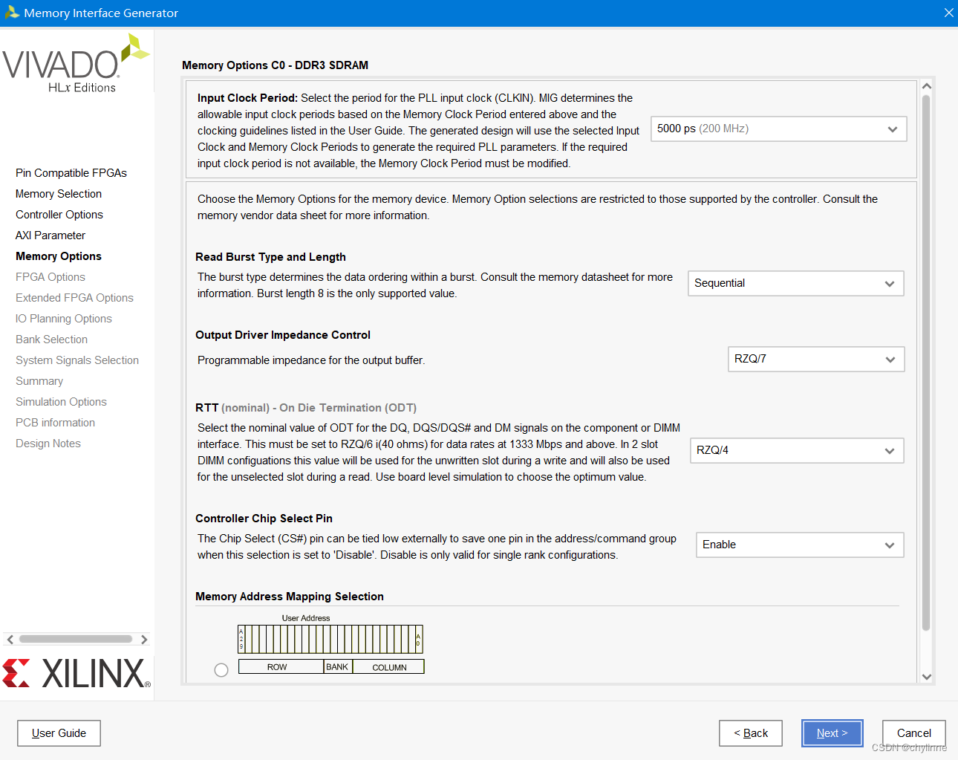958x760 pixels.
Task: Open Controller Chip Select Enable dropdown
Action: (799, 545)
